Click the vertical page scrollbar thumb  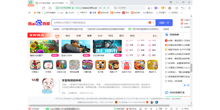click(191, 68)
